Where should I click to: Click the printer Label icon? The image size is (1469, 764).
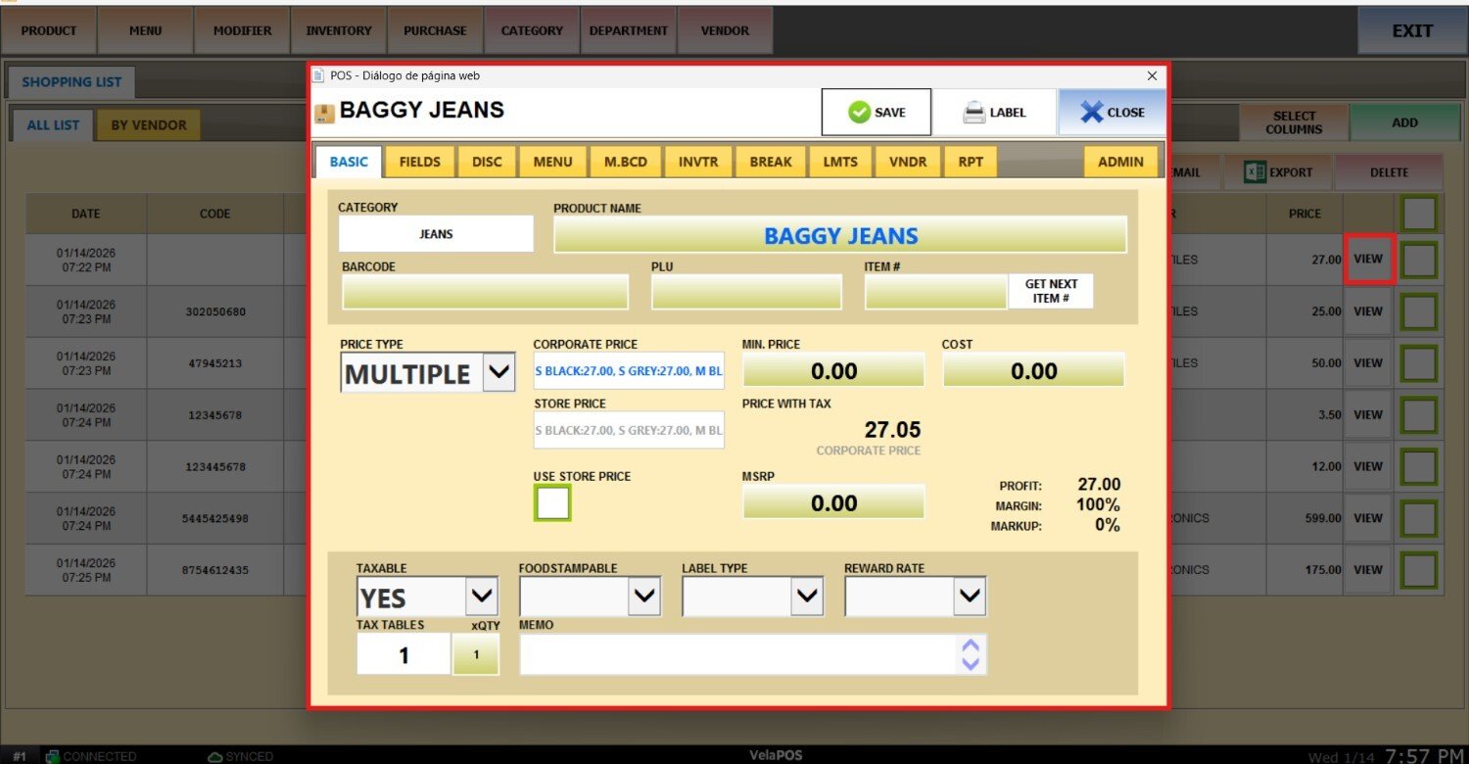tap(974, 113)
